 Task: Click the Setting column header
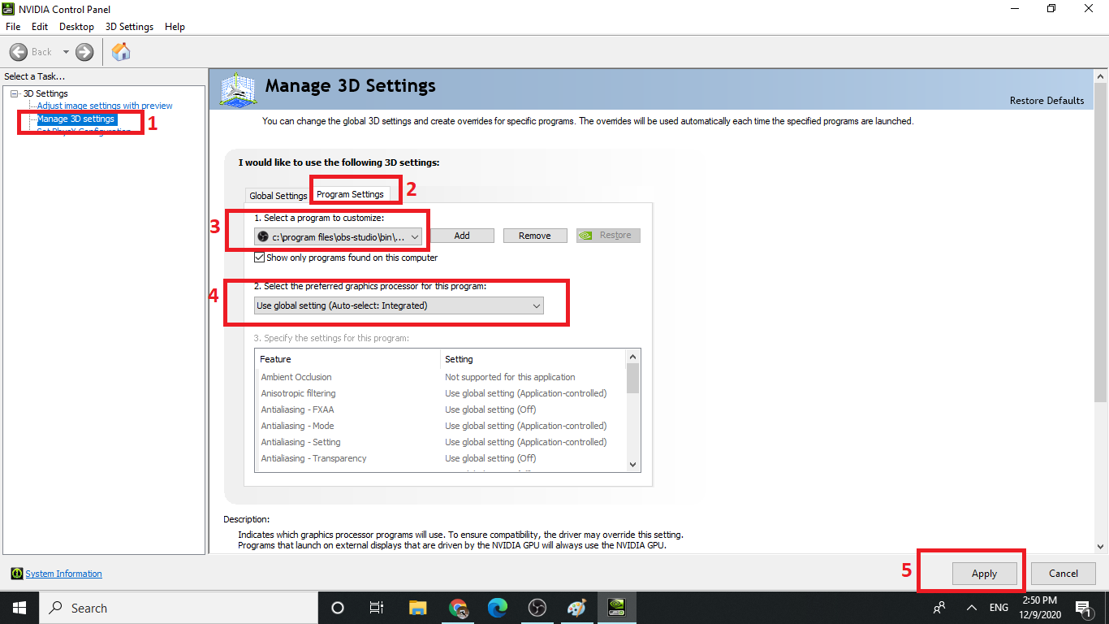[x=533, y=359]
